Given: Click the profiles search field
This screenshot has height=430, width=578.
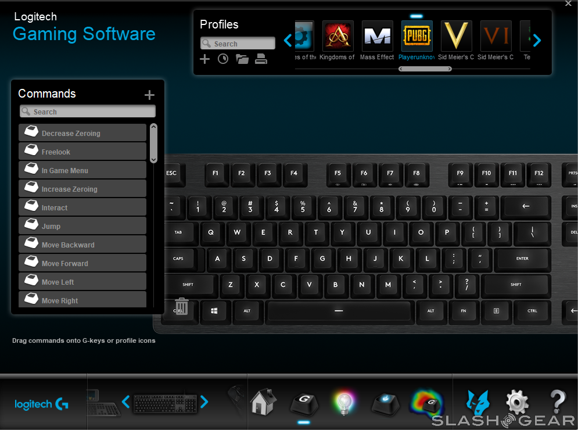Looking at the screenshot, I should (238, 44).
